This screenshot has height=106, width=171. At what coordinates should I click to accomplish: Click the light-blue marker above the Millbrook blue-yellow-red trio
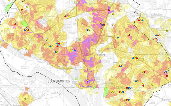click(x=26, y=28)
